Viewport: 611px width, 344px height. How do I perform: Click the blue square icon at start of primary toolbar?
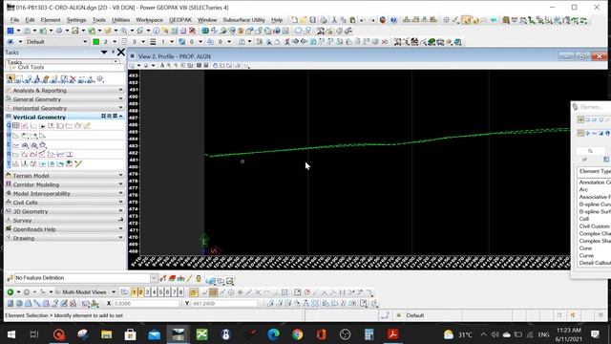(x=11, y=31)
